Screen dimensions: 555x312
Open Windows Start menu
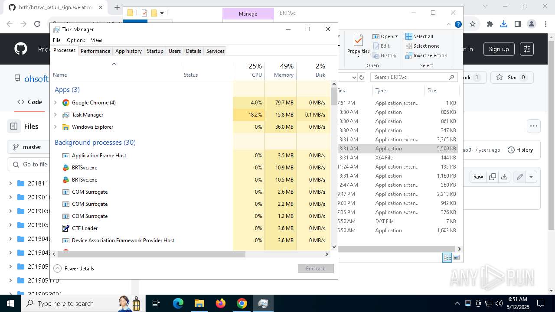10,303
